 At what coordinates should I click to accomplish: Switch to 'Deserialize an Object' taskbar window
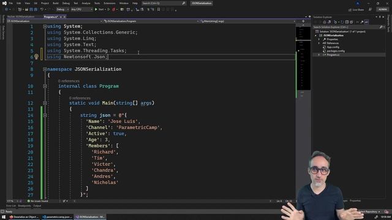24,217
